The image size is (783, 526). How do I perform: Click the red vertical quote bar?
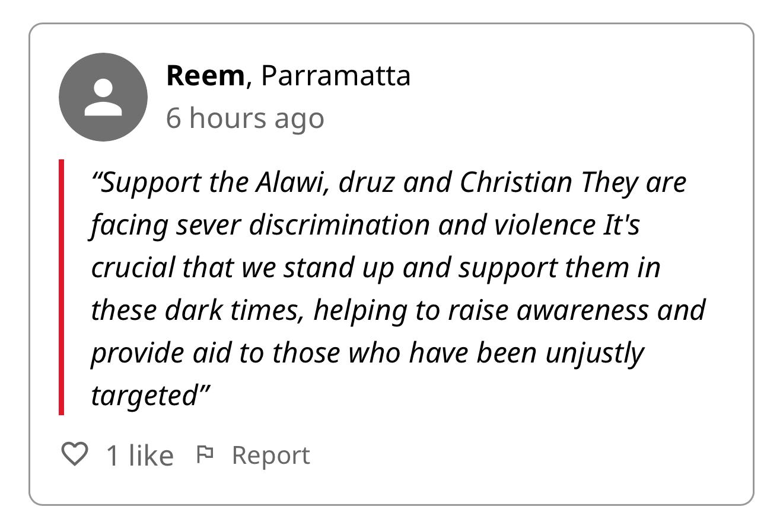[61, 287]
